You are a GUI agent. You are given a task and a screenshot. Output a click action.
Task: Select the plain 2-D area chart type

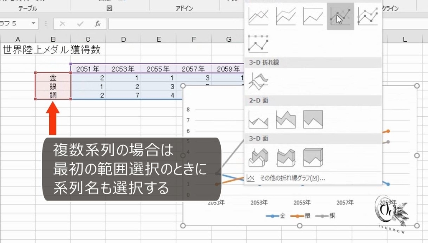(x=258, y=119)
